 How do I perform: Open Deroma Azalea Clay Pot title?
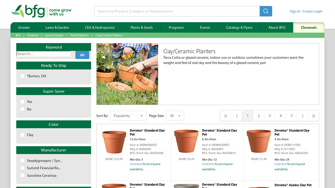(x=293, y=185)
